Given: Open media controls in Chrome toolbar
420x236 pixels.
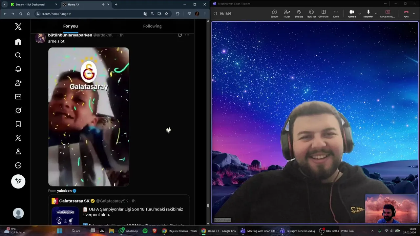Looking at the screenshot, I should (189, 14).
